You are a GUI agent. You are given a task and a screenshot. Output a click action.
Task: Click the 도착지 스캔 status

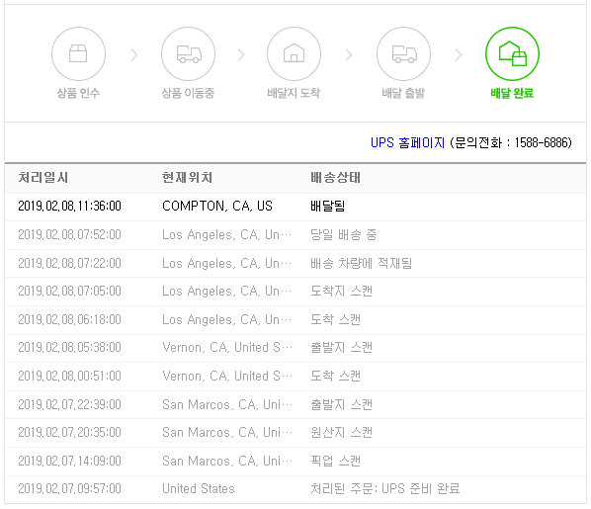point(342,292)
